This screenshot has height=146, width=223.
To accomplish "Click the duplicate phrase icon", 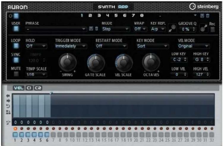I will coord(8,112).
